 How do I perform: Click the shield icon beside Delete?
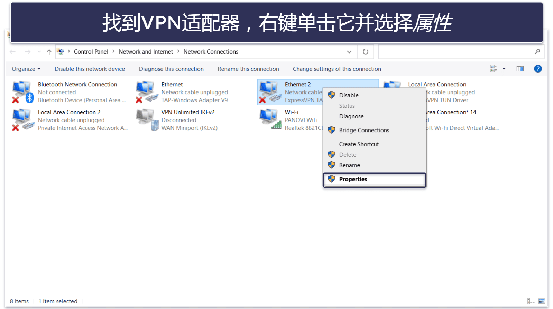[x=331, y=154]
